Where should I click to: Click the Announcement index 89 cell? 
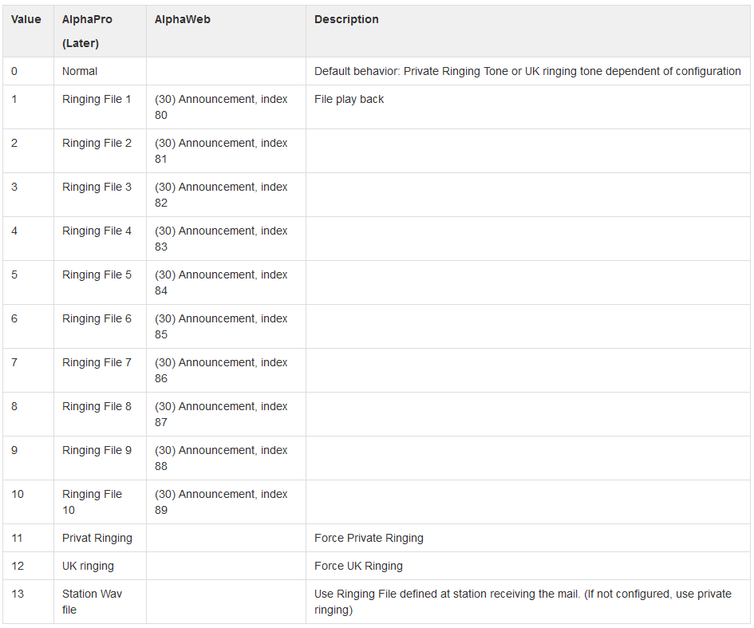coord(221,502)
